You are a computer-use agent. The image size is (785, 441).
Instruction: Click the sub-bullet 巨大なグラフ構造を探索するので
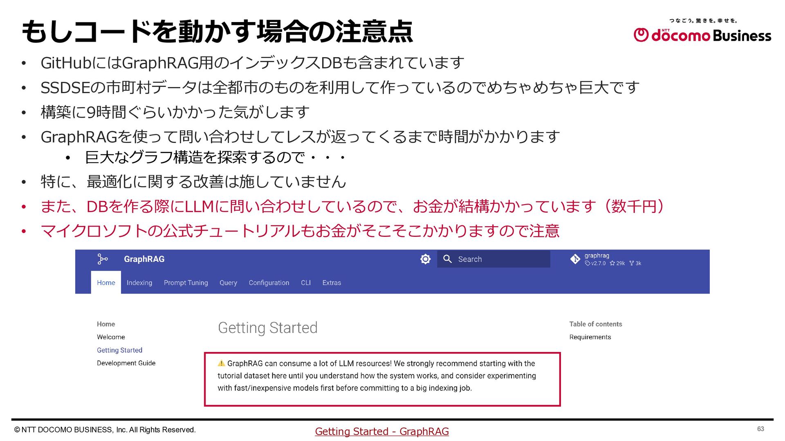(215, 157)
